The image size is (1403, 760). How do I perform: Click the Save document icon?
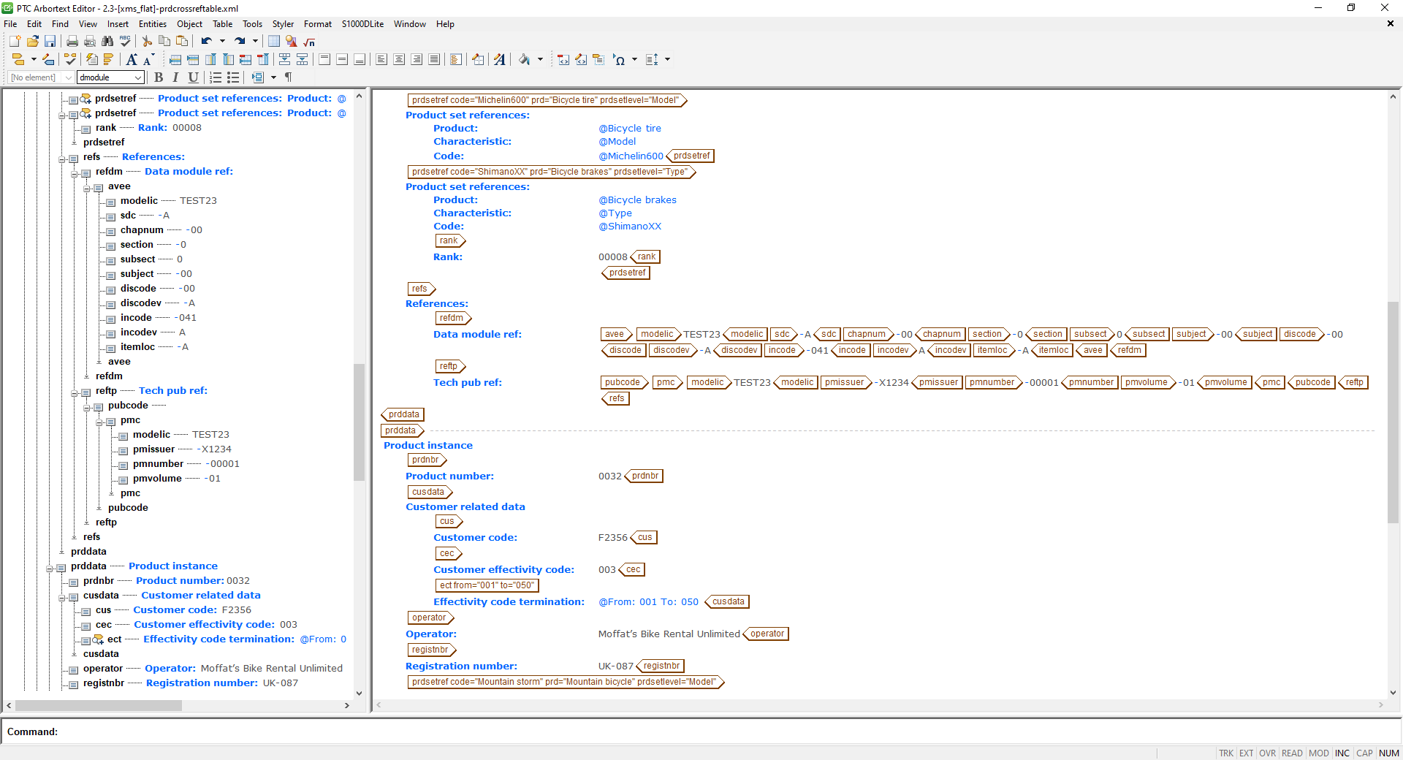point(50,42)
